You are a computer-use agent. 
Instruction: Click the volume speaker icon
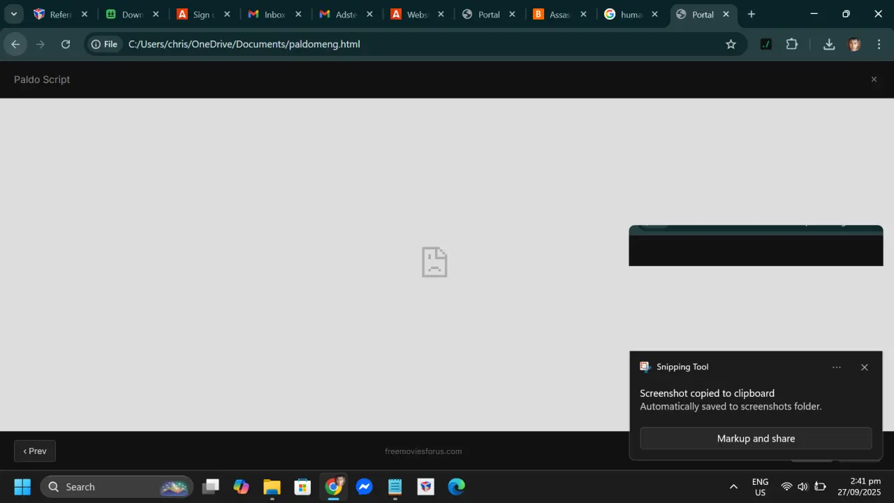click(803, 487)
